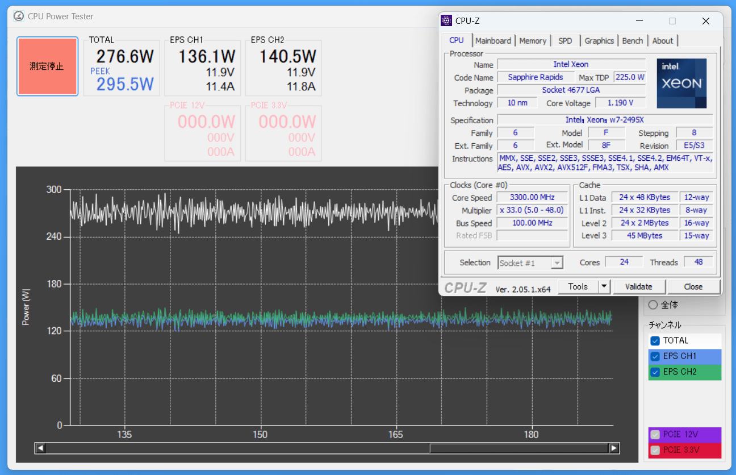Toggle the PCIE 3.3V channel checkbox
Image resolution: width=736 pixels, height=475 pixels.
click(655, 450)
